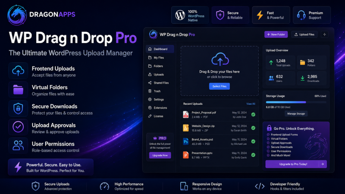345x194 pixels.
Task: Click the View All link
Action: point(251,104)
